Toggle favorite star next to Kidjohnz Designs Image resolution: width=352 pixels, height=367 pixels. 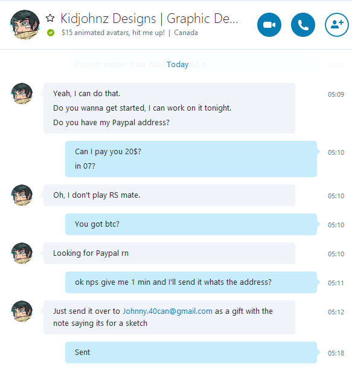(x=50, y=18)
